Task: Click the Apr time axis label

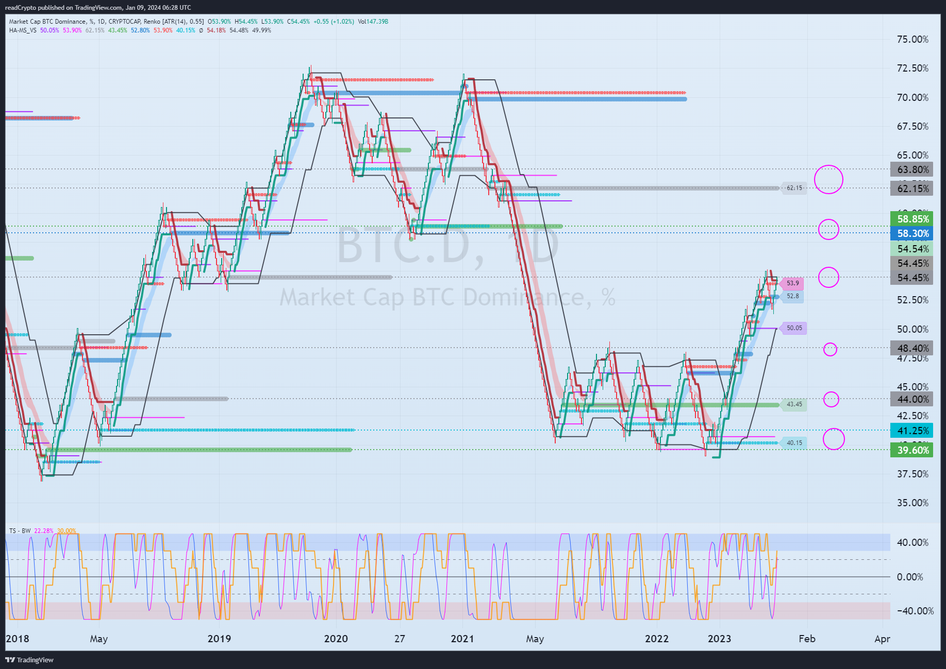Action: coord(882,639)
